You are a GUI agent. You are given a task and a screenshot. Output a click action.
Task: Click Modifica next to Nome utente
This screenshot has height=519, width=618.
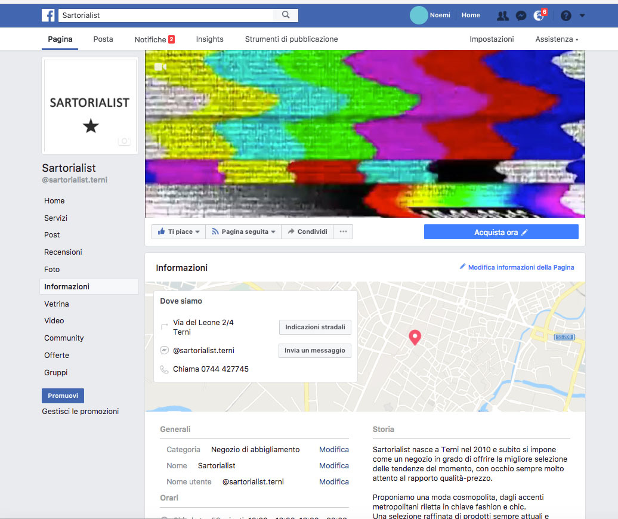click(334, 482)
